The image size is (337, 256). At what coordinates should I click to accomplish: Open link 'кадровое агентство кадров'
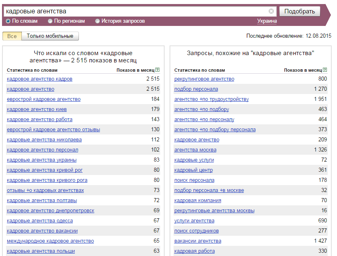[40, 79]
